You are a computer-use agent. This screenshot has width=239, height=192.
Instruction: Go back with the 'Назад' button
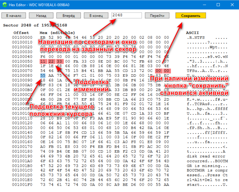click(x=41, y=16)
